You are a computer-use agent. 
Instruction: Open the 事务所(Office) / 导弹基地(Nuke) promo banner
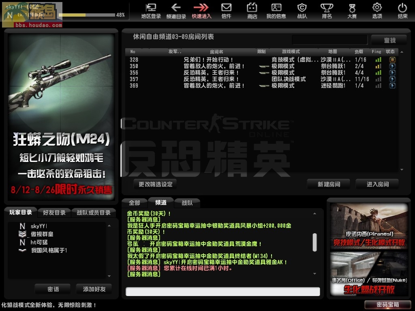369,274
